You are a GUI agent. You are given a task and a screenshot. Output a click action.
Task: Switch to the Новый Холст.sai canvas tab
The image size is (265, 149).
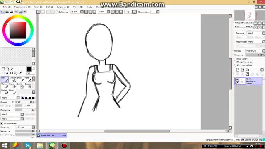(x=52, y=135)
